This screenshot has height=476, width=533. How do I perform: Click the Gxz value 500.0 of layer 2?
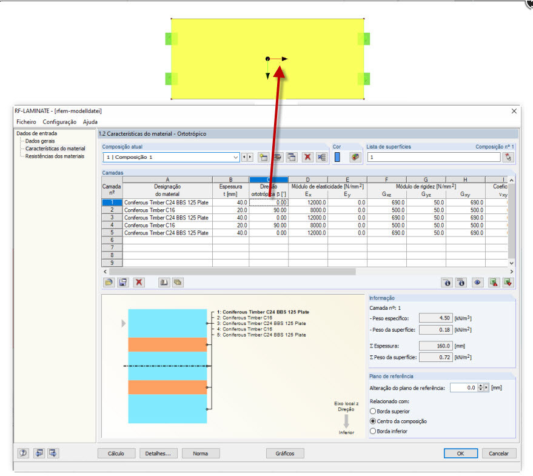click(387, 210)
